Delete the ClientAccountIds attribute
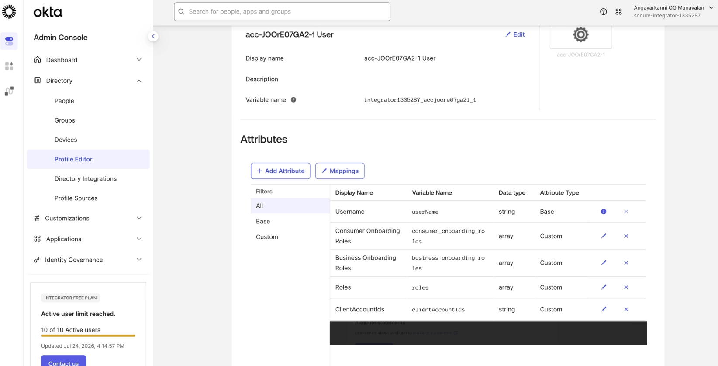The height and width of the screenshot is (366, 718). (x=626, y=309)
